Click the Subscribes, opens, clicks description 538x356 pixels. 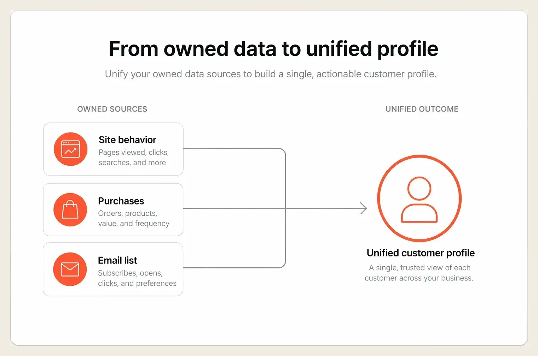pyautogui.click(x=137, y=278)
